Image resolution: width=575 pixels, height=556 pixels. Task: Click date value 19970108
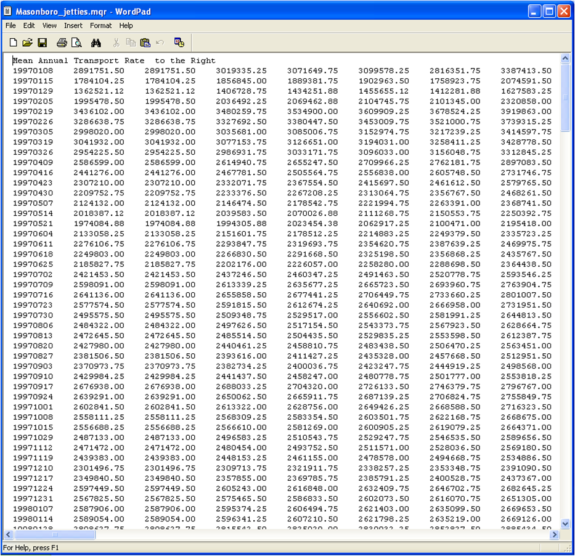click(33, 71)
